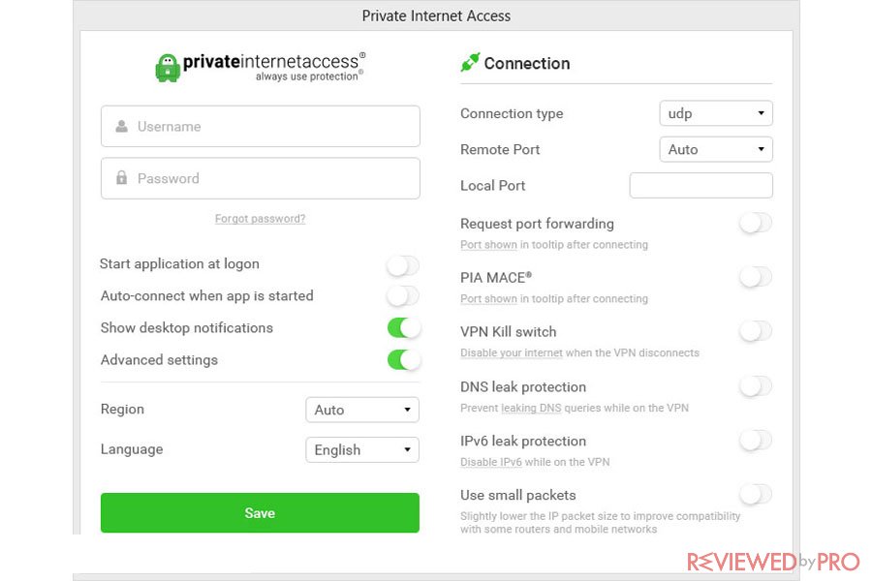872x581 pixels.
Task: Disable Show desktop notifications switch
Action: 404,328
